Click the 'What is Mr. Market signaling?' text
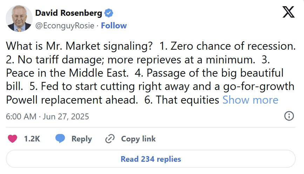 [x=79, y=46]
